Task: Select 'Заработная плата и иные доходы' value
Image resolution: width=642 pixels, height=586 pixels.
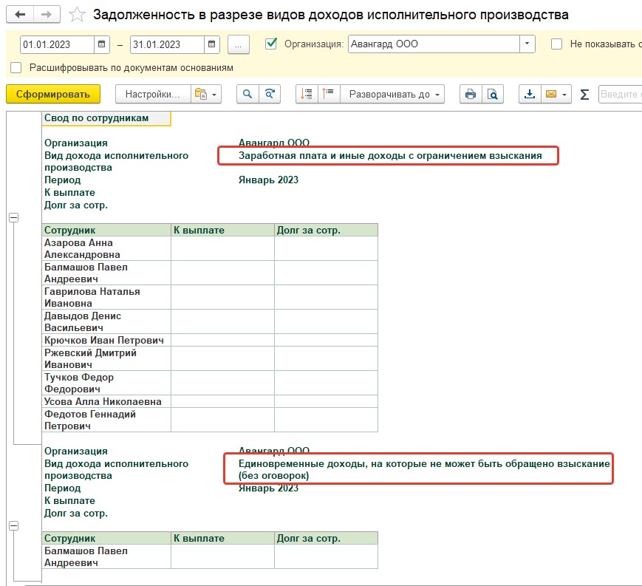Action: (x=390, y=156)
